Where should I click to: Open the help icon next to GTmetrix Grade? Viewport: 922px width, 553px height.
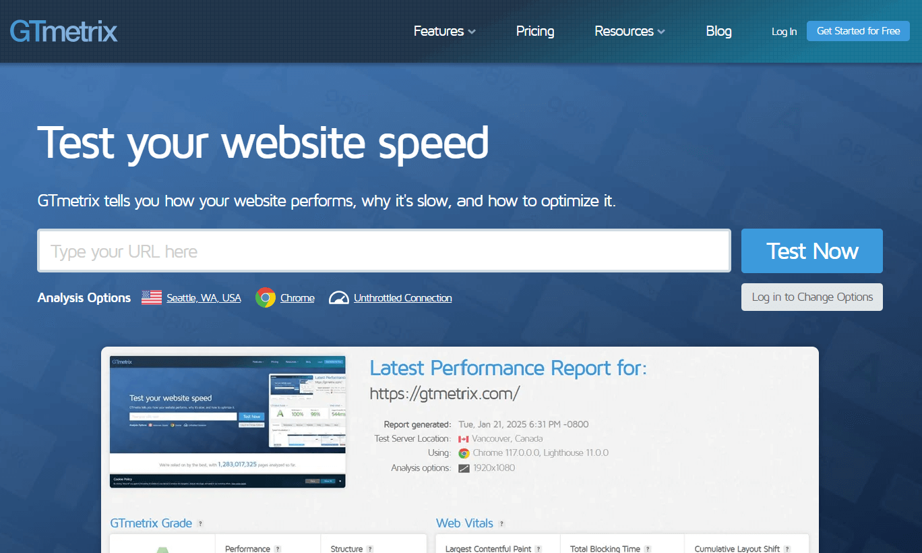pyautogui.click(x=199, y=523)
